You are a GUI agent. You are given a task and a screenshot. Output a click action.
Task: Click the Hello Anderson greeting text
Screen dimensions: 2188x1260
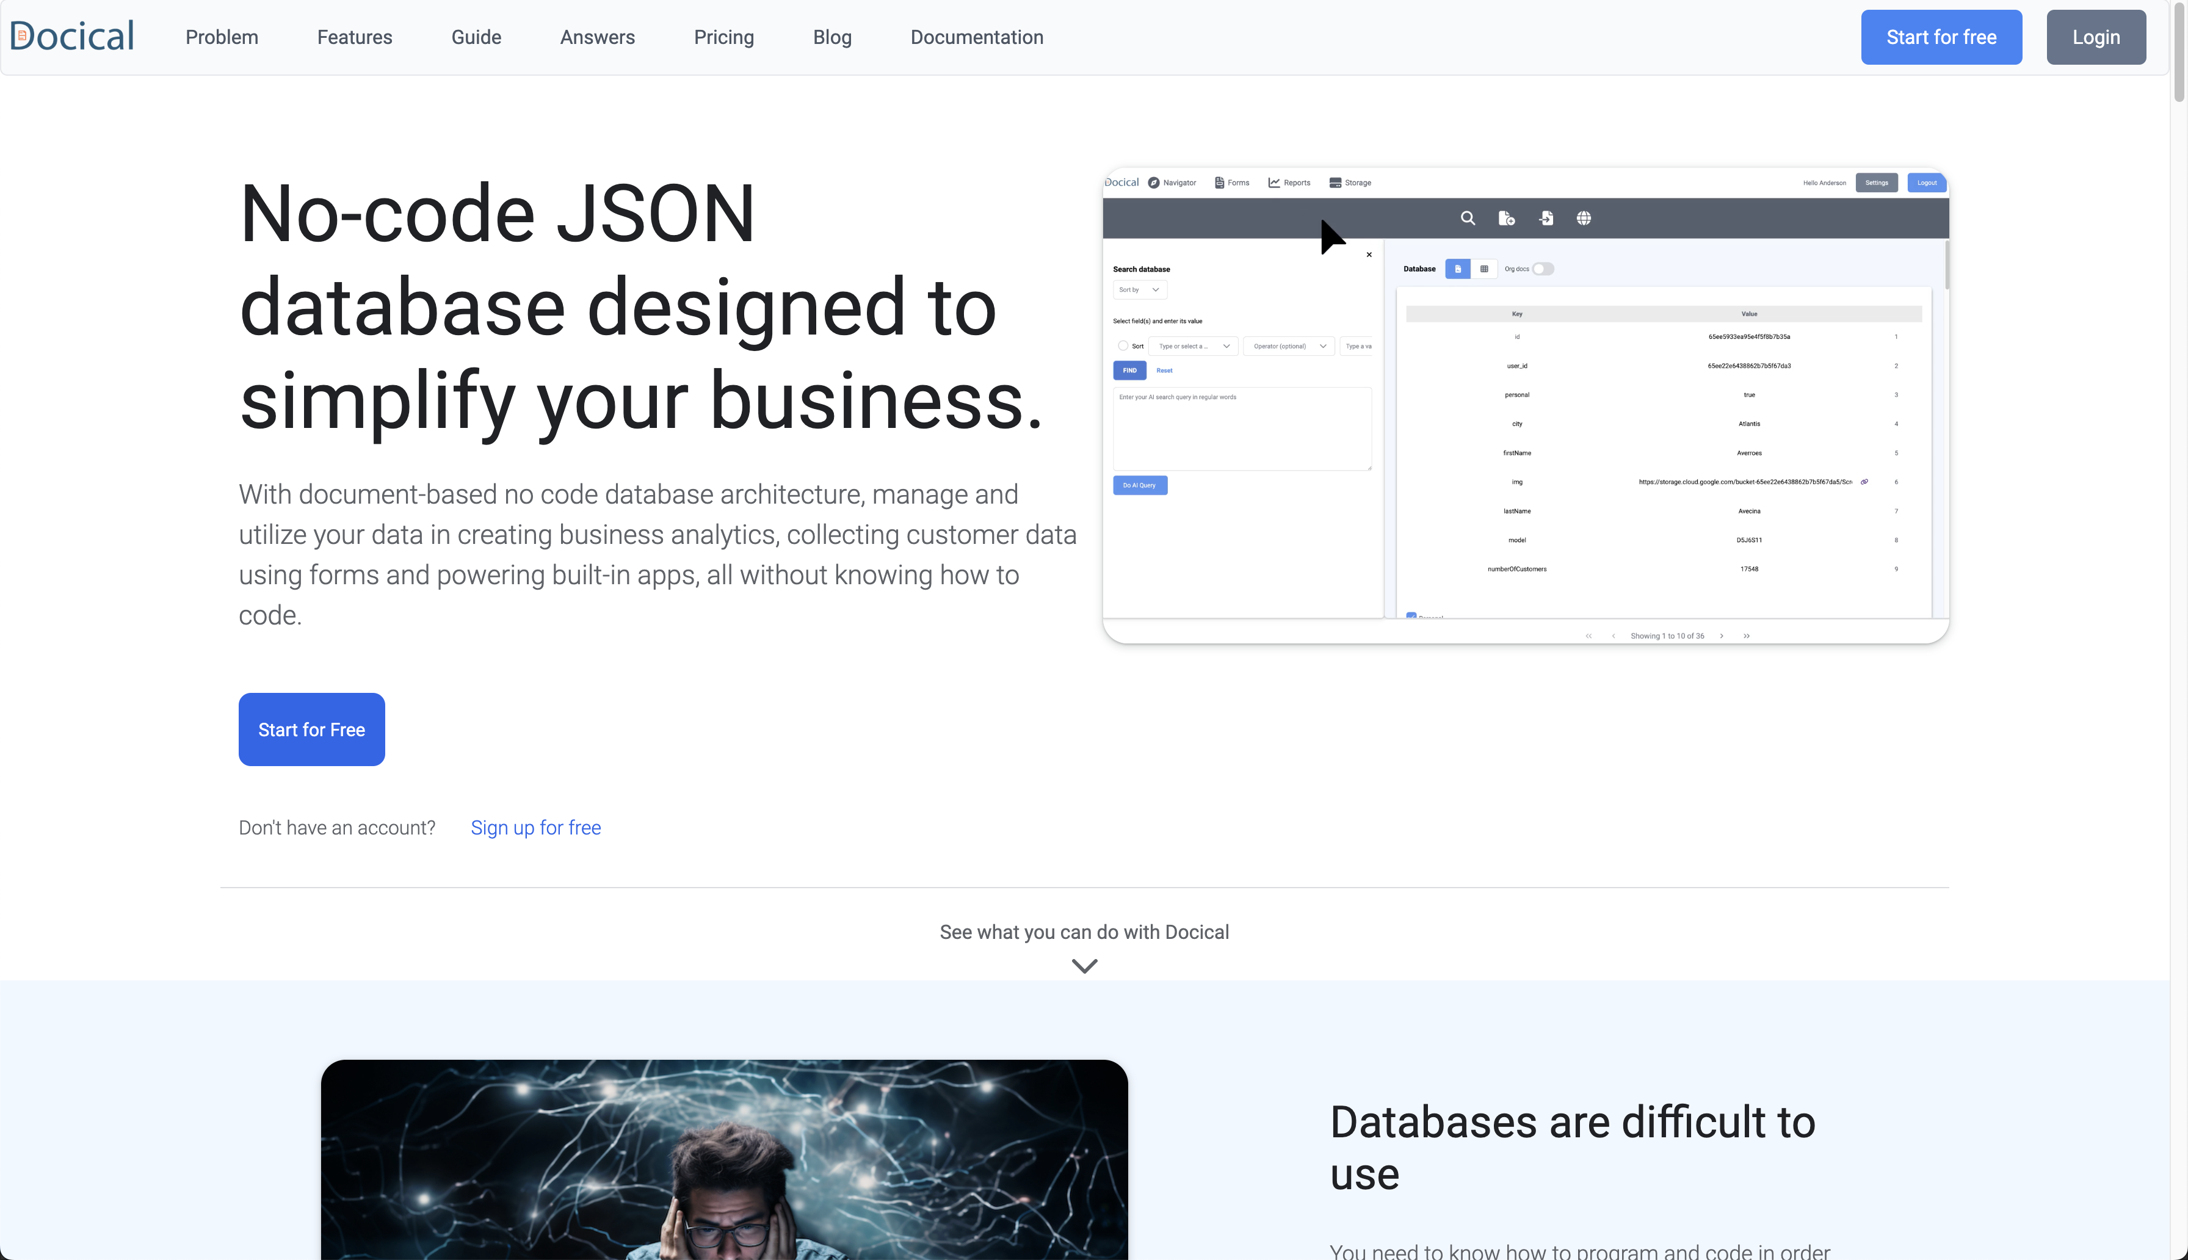(1824, 183)
